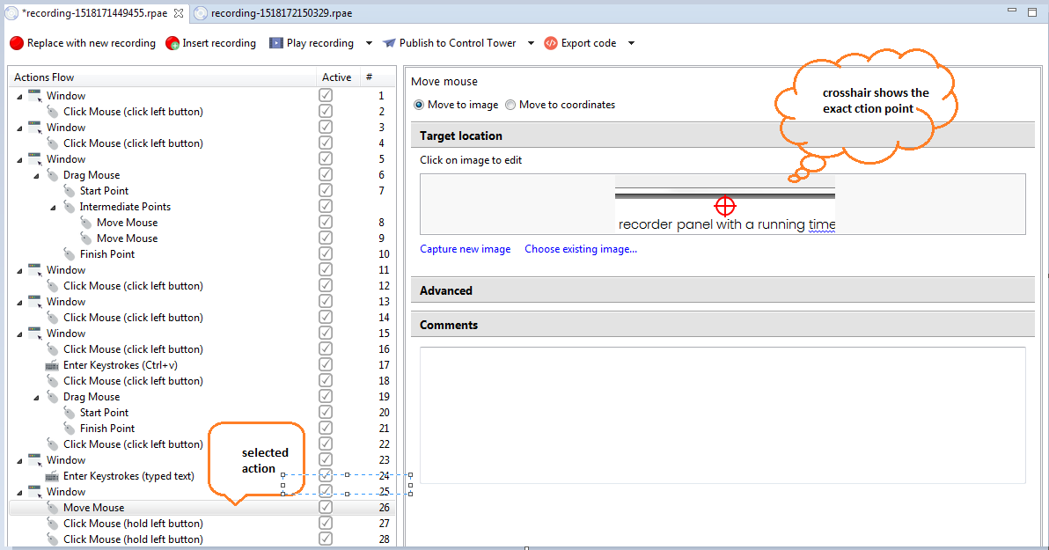Click the Insert recording icon
Image resolution: width=1049 pixels, height=550 pixels.
click(172, 43)
